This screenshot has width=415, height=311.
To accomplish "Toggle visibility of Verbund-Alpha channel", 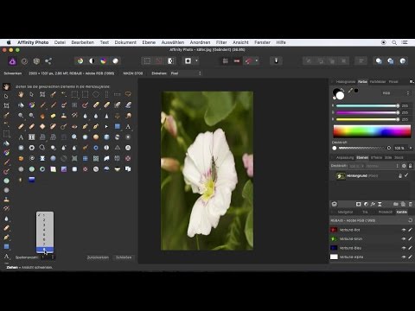I will pos(404,257).
